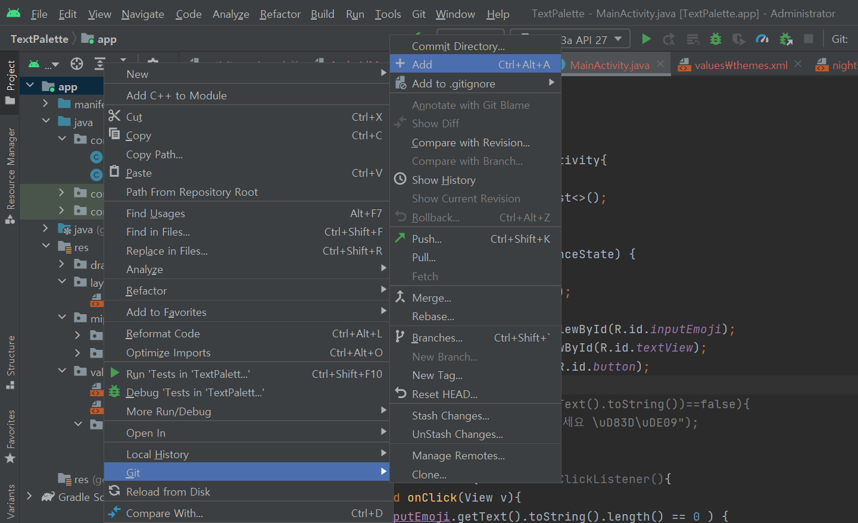Open the Build menu in menu bar
Image resolution: width=858 pixels, height=523 pixels.
pyautogui.click(x=323, y=14)
